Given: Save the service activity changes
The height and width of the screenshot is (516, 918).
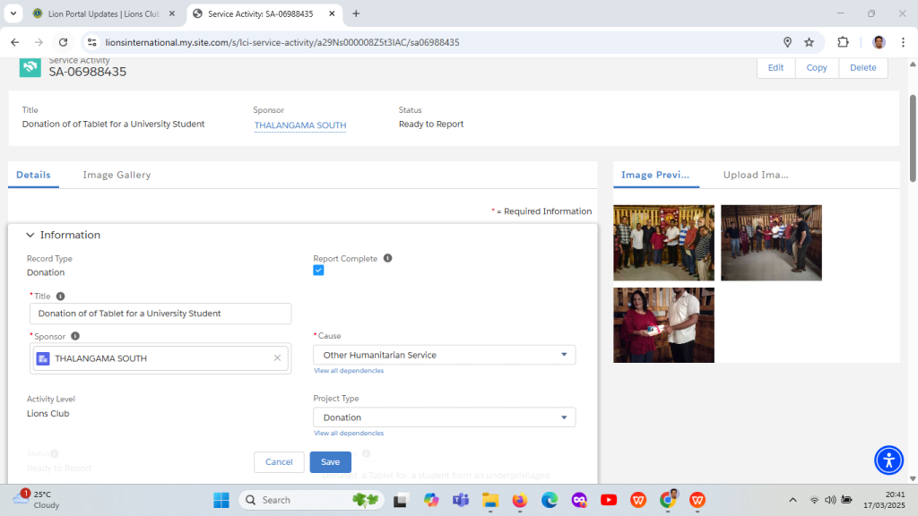Looking at the screenshot, I should (x=330, y=461).
